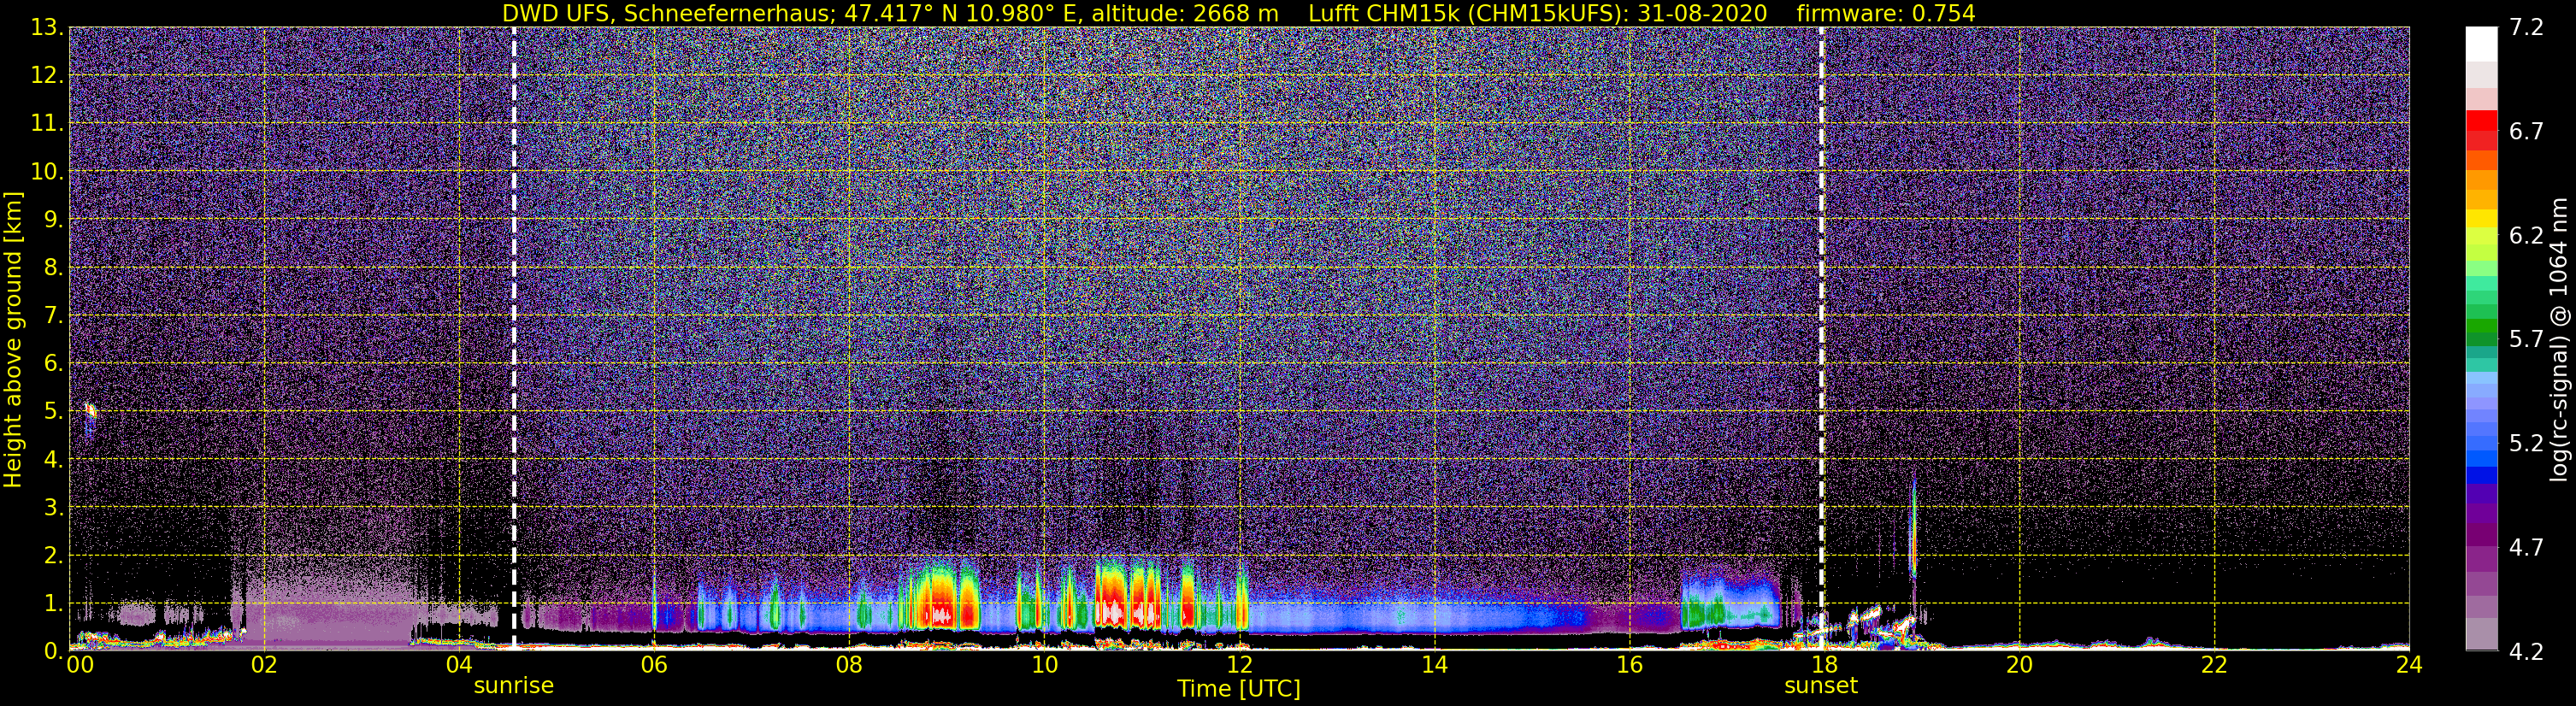
Task: Pick the yellow colorbar swatch near 6.2
Action: (2481, 219)
